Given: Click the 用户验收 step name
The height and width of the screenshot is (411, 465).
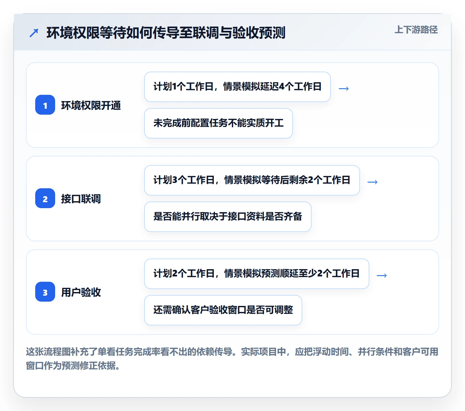Looking at the screenshot, I should 81,292.
